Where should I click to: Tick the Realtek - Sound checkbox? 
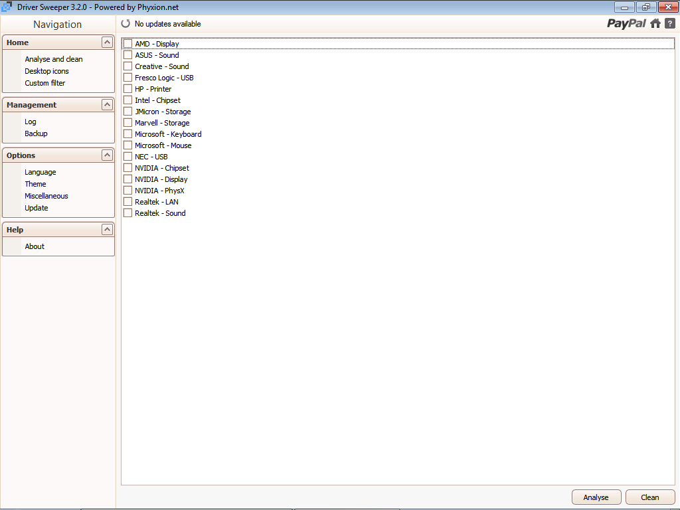pos(128,213)
